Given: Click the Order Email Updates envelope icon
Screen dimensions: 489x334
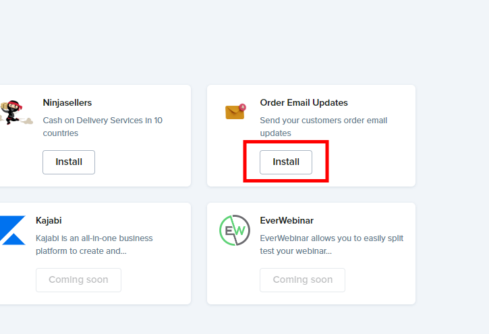Looking at the screenshot, I should tap(235, 111).
